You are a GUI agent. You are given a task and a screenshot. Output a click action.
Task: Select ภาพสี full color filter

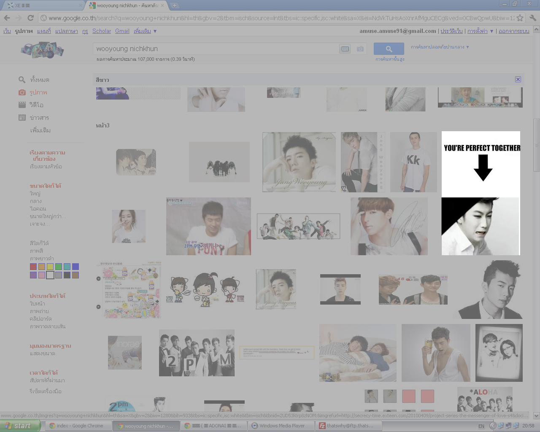(x=36, y=251)
